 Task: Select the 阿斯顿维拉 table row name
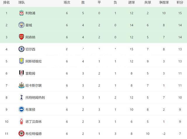(34, 61)
